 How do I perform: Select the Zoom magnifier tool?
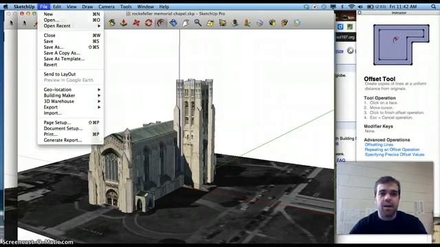[x=198, y=23]
